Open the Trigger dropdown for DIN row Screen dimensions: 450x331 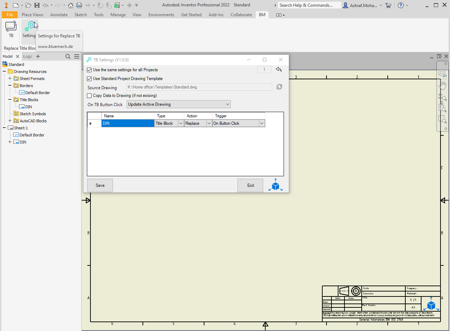261,123
